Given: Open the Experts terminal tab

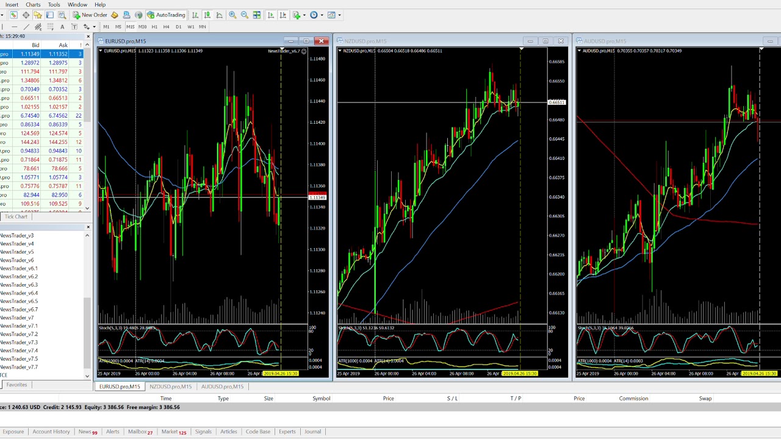Looking at the screenshot, I should click(x=287, y=432).
